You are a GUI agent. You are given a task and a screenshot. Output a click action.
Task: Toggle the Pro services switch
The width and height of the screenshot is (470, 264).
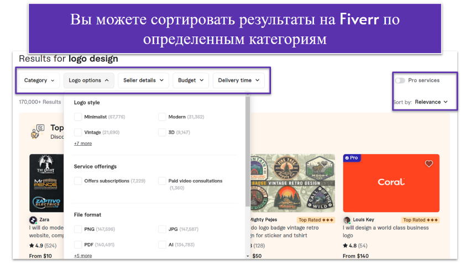tap(400, 81)
